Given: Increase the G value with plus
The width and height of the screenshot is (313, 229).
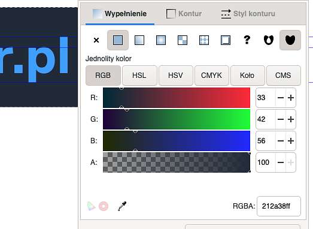Looking at the screenshot, I should [291, 119].
